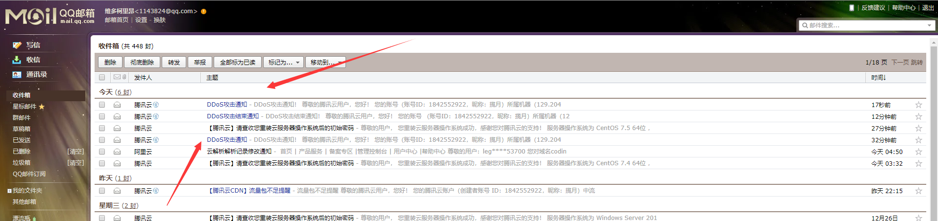Click the magnifier icon in mail search box
This screenshot has width=938, height=221.
[x=805, y=25]
